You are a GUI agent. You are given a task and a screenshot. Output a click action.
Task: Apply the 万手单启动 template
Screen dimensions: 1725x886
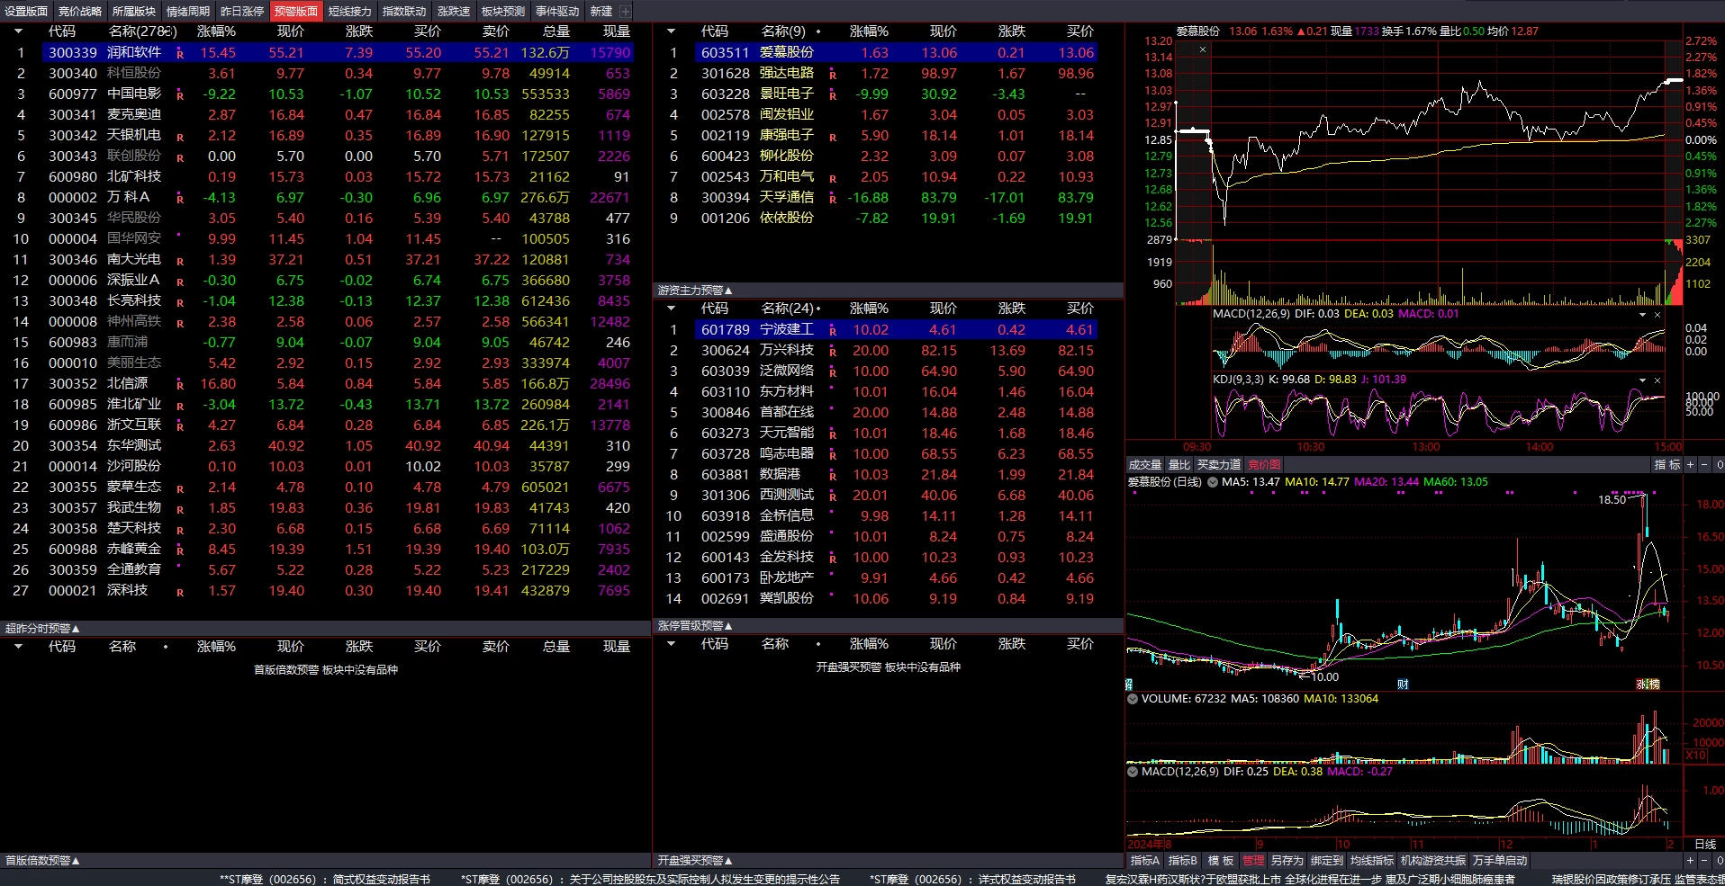pos(1500,861)
